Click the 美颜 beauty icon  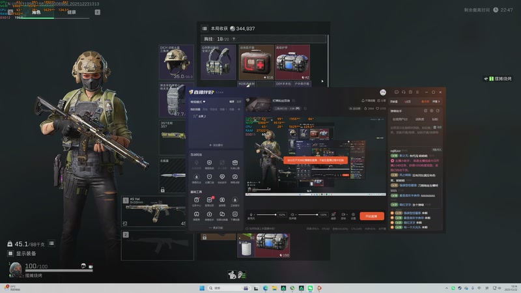[333, 216]
